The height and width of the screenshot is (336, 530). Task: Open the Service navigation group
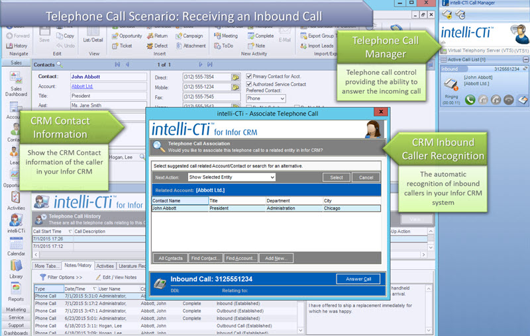point(16,317)
